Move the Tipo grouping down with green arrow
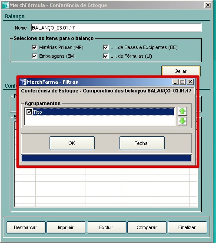Image resolution: width=216 pixels, height=243 pixels. pyautogui.click(x=183, y=121)
